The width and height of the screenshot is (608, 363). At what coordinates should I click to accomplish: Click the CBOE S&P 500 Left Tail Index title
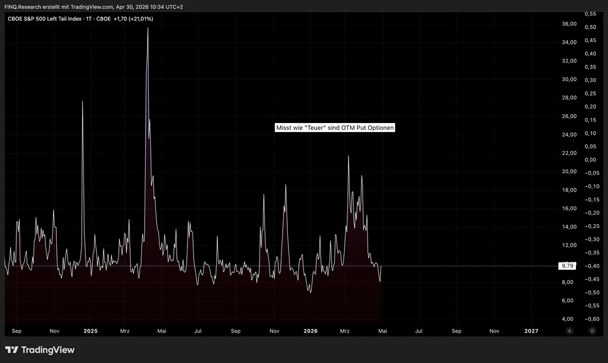[x=44, y=19]
